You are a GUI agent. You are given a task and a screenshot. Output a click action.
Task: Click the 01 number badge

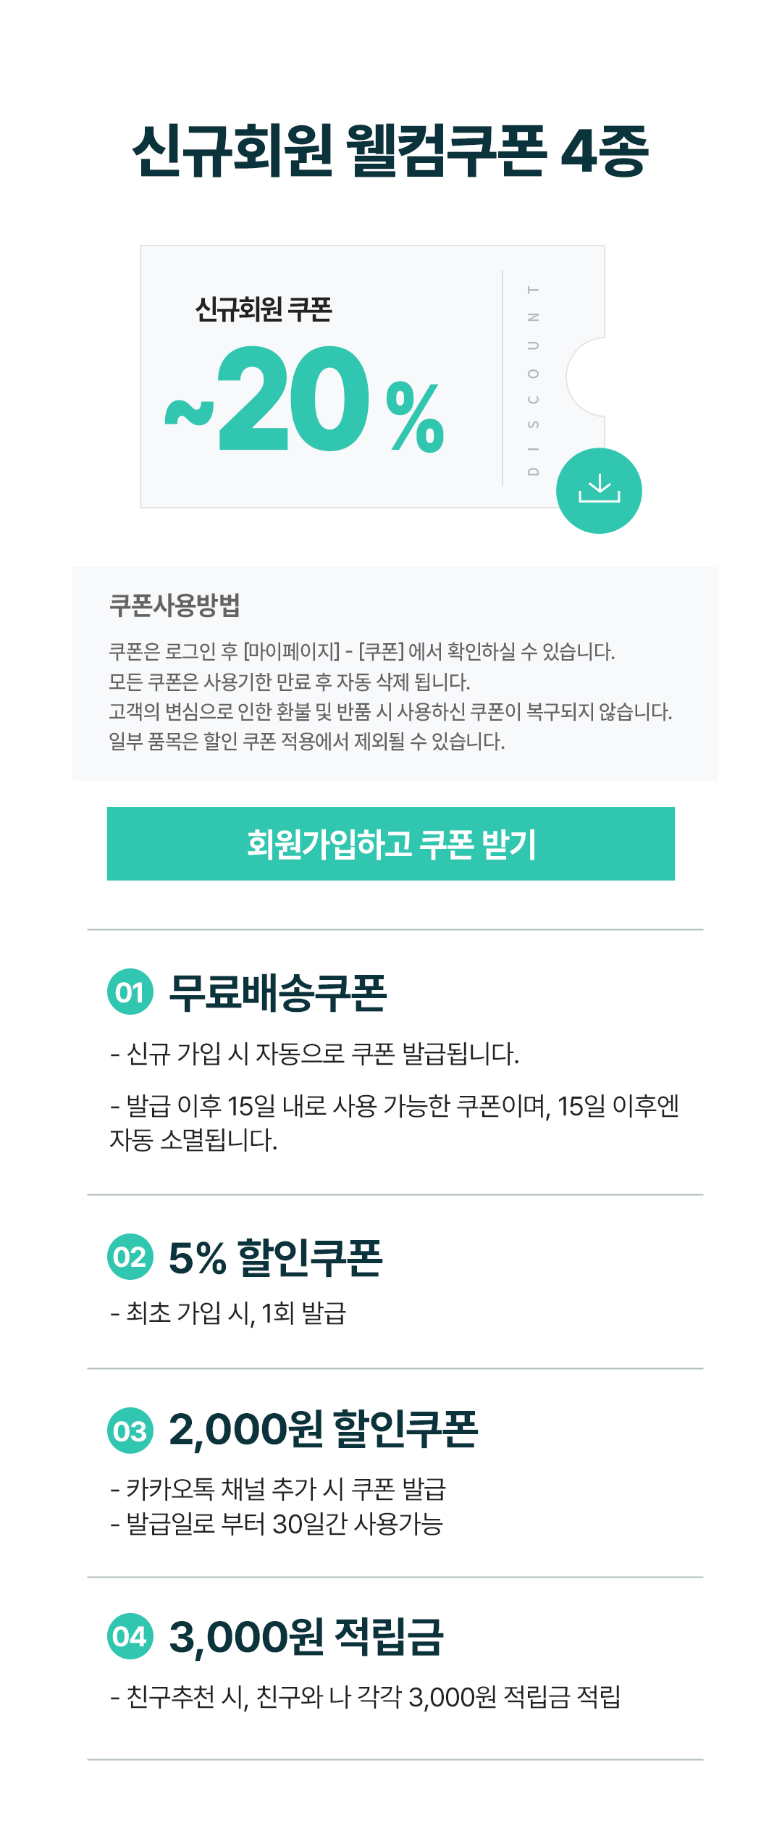coord(130,992)
